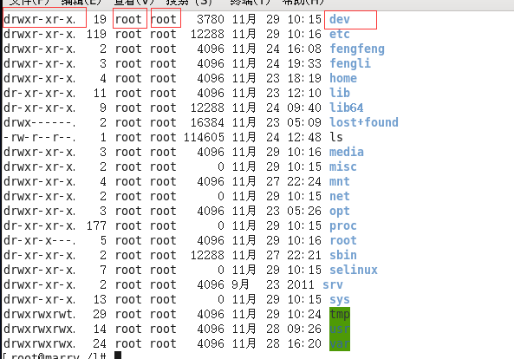Click the net directory name

click(x=340, y=196)
